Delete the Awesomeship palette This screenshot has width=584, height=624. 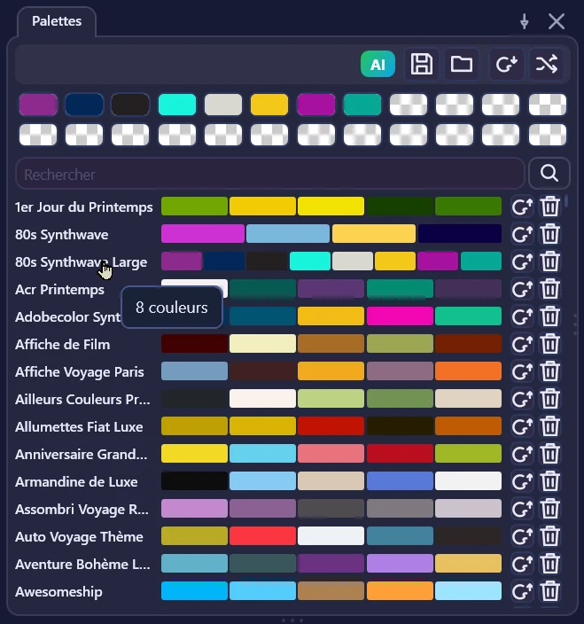click(x=549, y=591)
